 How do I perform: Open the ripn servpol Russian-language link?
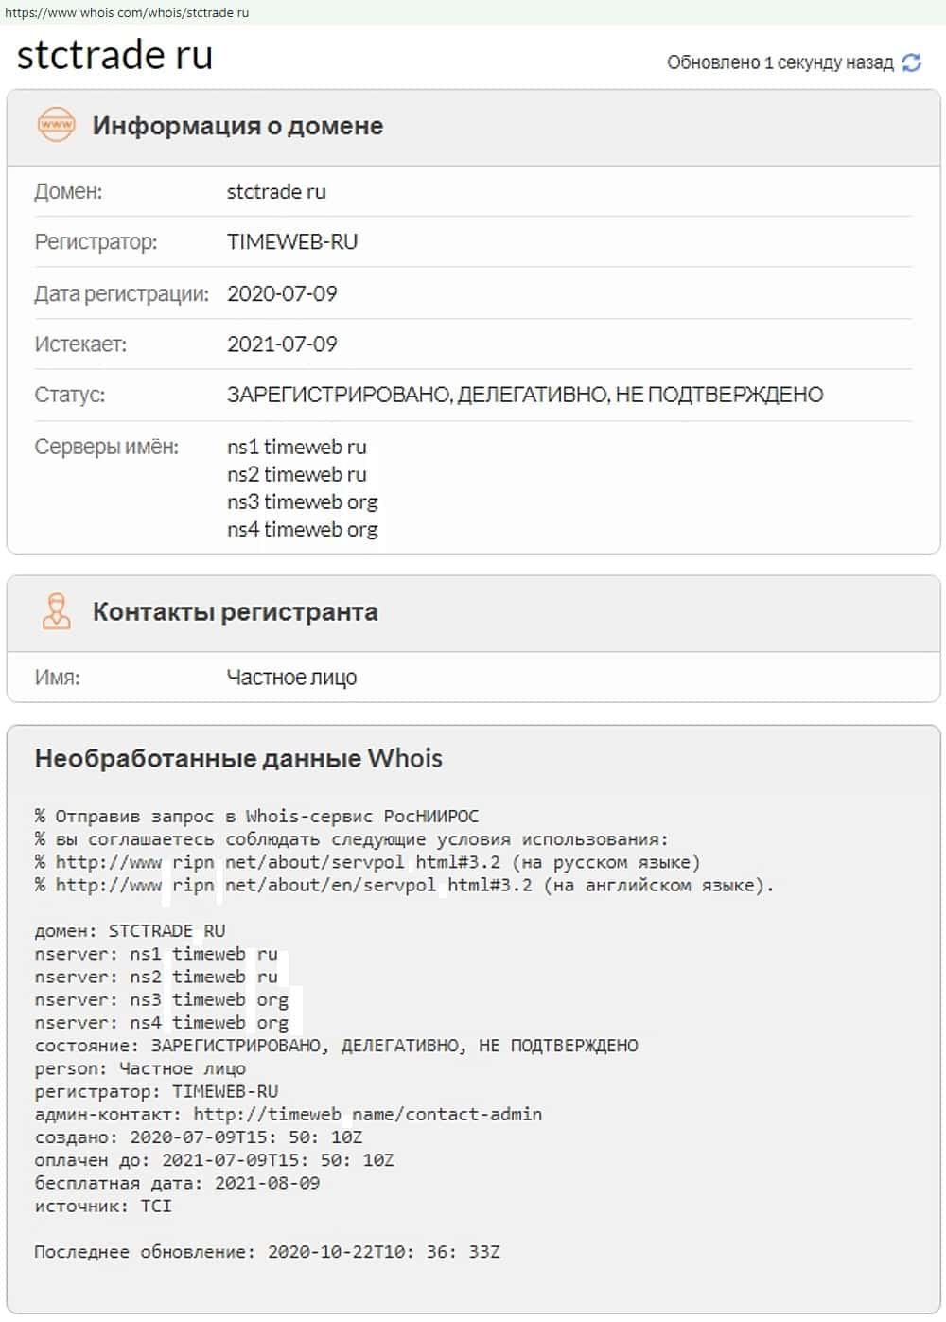point(277,862)
